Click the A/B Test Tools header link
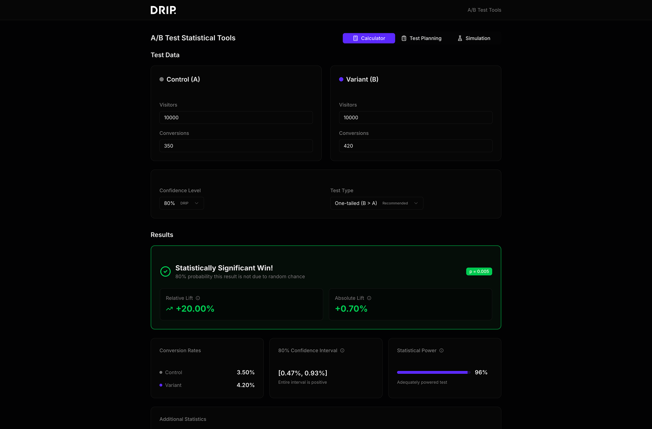Viewport: 652px width, 429px height. pos(484,10)
